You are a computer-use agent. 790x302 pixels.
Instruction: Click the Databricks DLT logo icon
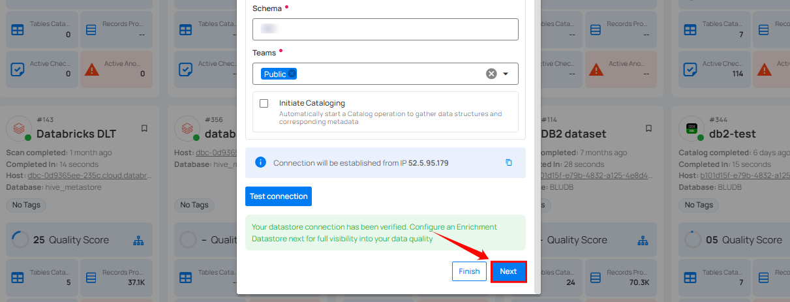point(19,128)
